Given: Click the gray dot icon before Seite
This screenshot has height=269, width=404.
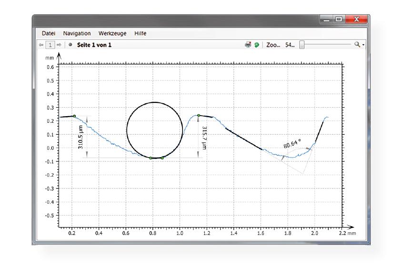Looking at the screenshot, I should point(70,45).
